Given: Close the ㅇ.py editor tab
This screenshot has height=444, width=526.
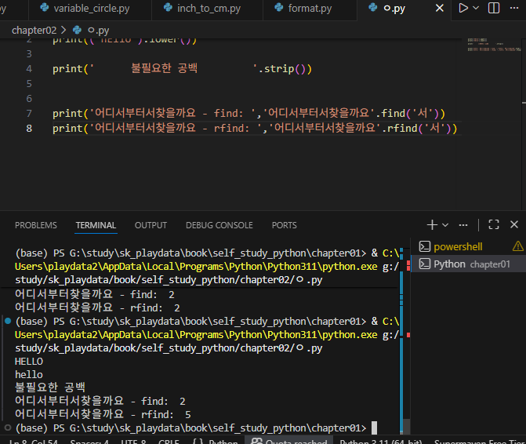Looking at the screenshot, I should tap(440, 8).
